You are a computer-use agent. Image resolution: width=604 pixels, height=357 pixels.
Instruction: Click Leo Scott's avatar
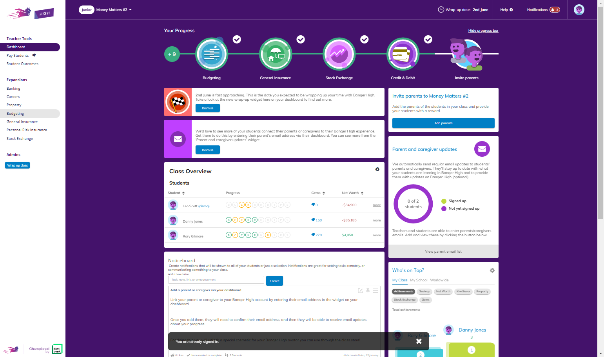173,205
